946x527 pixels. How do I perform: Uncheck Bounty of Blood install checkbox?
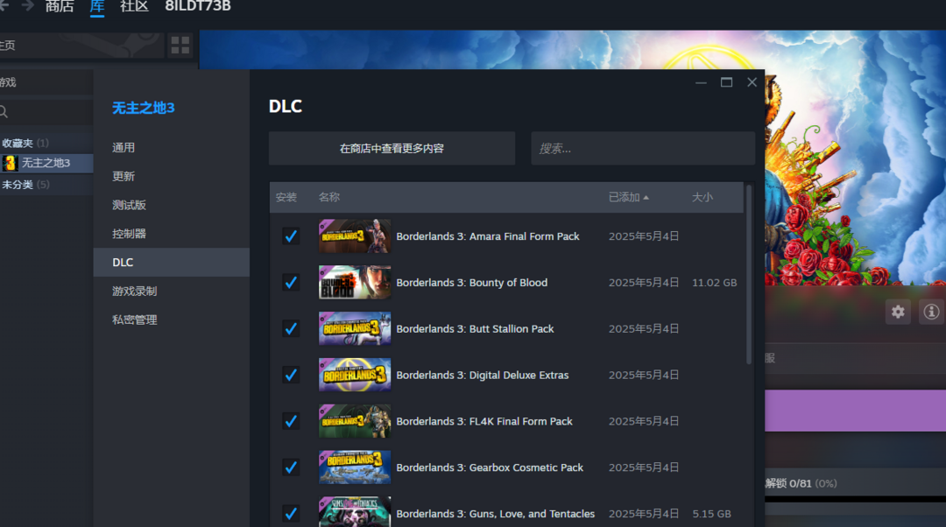click(291, 282)
